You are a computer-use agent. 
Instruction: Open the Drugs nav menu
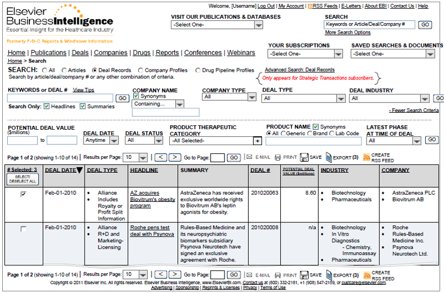point(142,53)
